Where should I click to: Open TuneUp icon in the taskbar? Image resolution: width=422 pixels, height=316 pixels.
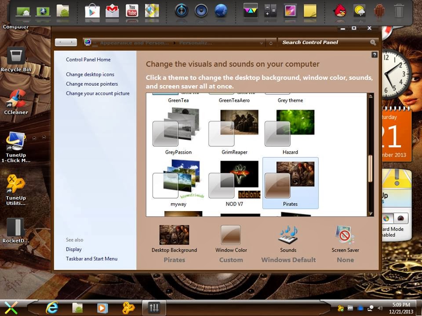click(x=128, y=308)
